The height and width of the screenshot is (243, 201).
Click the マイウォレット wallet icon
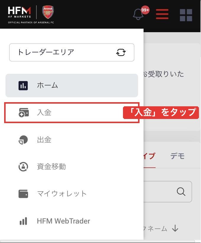coord(23,194)
